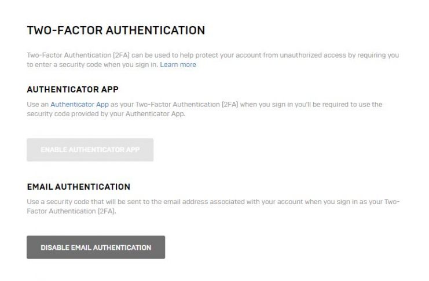Click the word 'DISABLE' on the dark button
Viewport: 429px width, 281px height.
tap(55, 247)
